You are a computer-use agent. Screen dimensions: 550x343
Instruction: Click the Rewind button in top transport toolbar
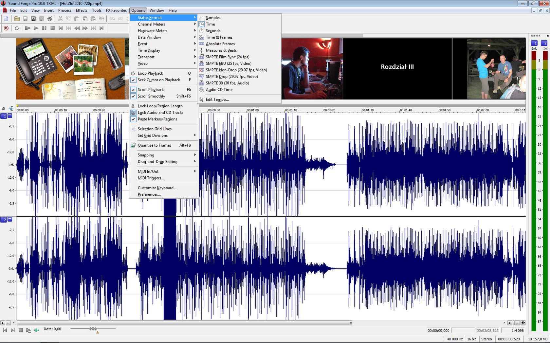point(77,28)
